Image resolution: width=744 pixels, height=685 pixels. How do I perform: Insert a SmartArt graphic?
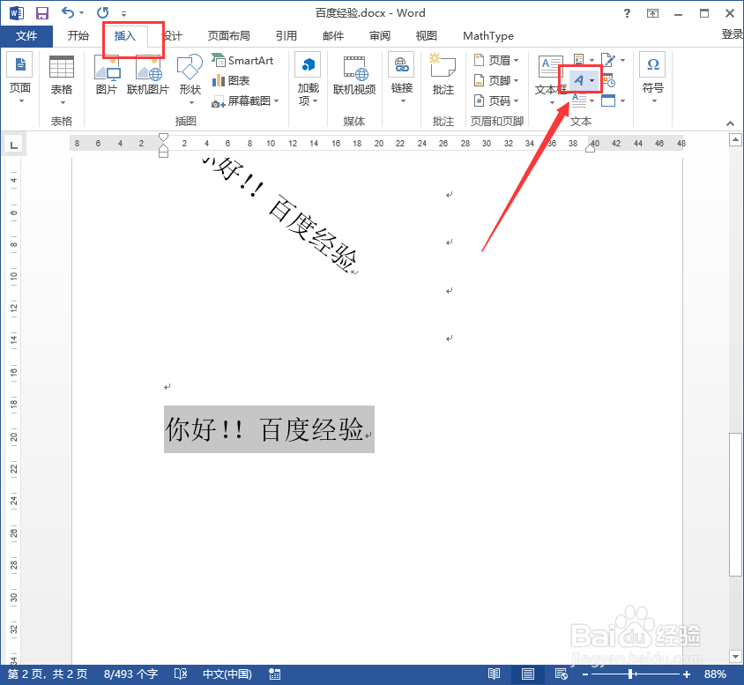[242, 60]
